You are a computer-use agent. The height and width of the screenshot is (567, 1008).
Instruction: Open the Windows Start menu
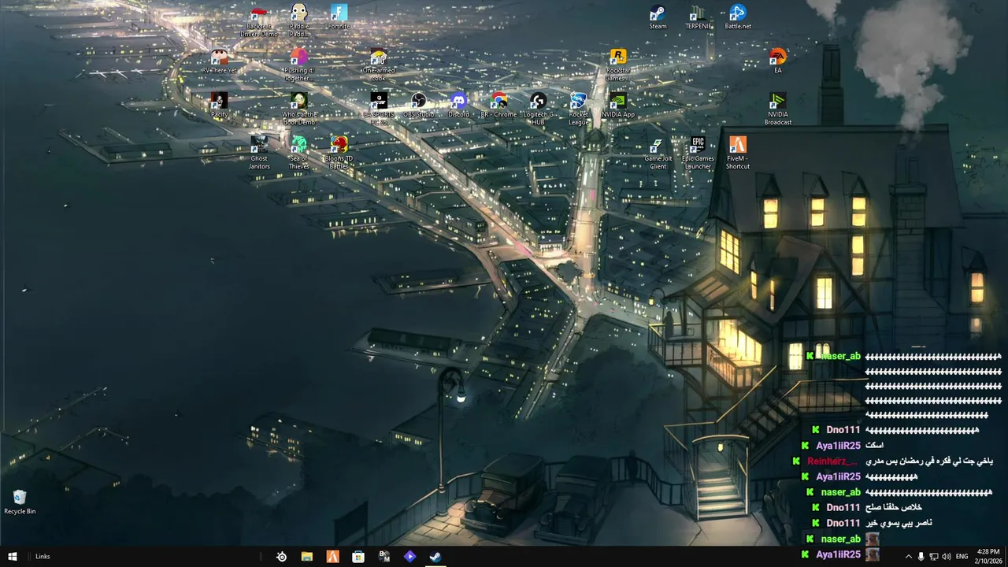(x=13, y=557)
